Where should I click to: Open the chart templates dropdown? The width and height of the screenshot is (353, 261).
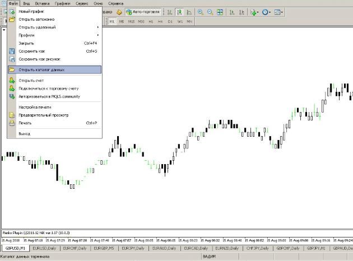click(x=279, y=12)
